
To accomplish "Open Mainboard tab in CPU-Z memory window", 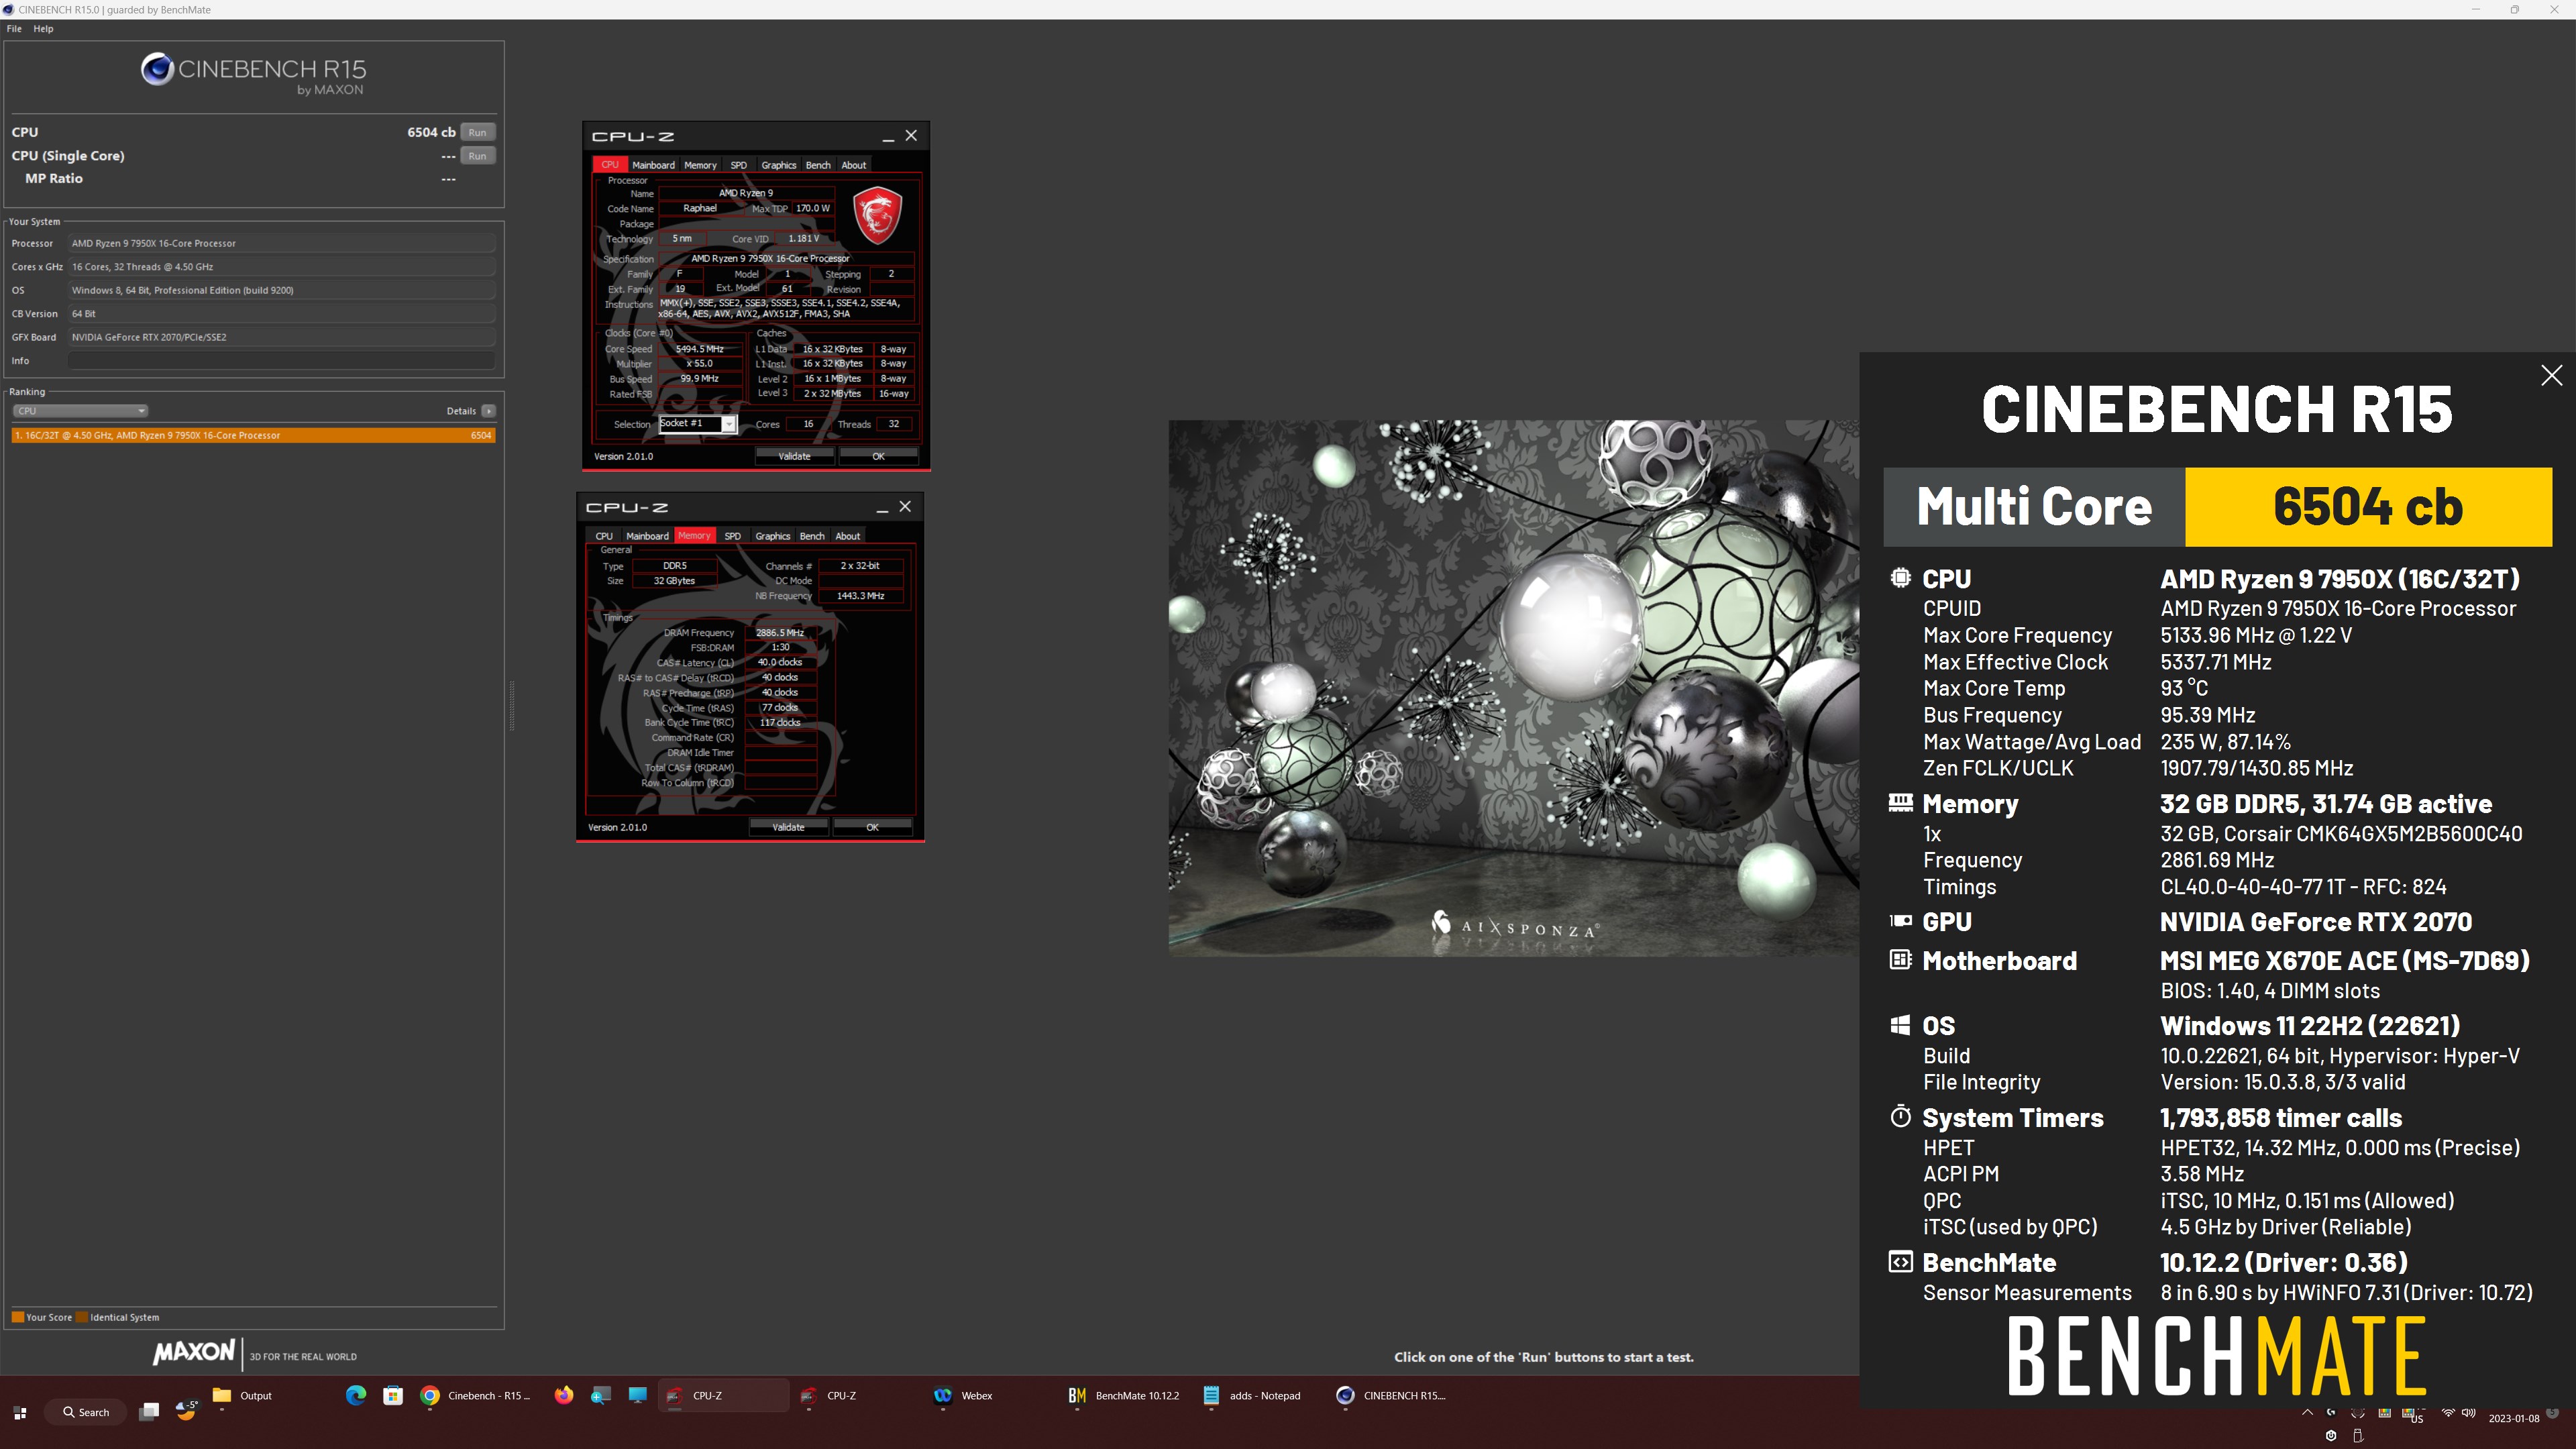I will pos(647,536).
